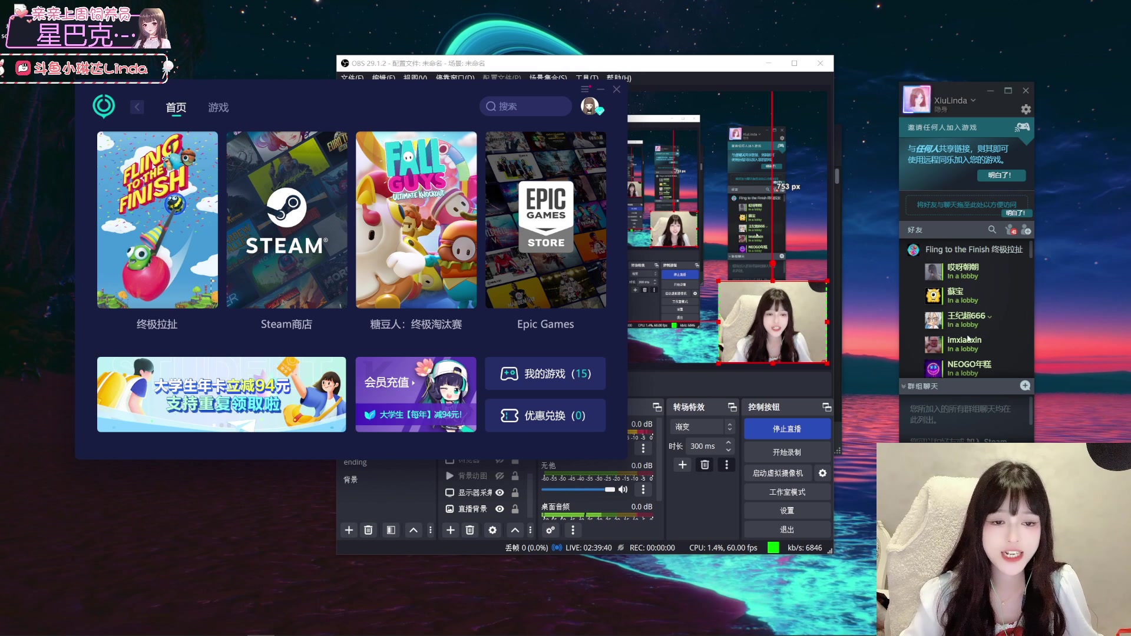Toggle 工作室模式 in OBS
This screenshot has width=1131, height=636.
[787, 492]
